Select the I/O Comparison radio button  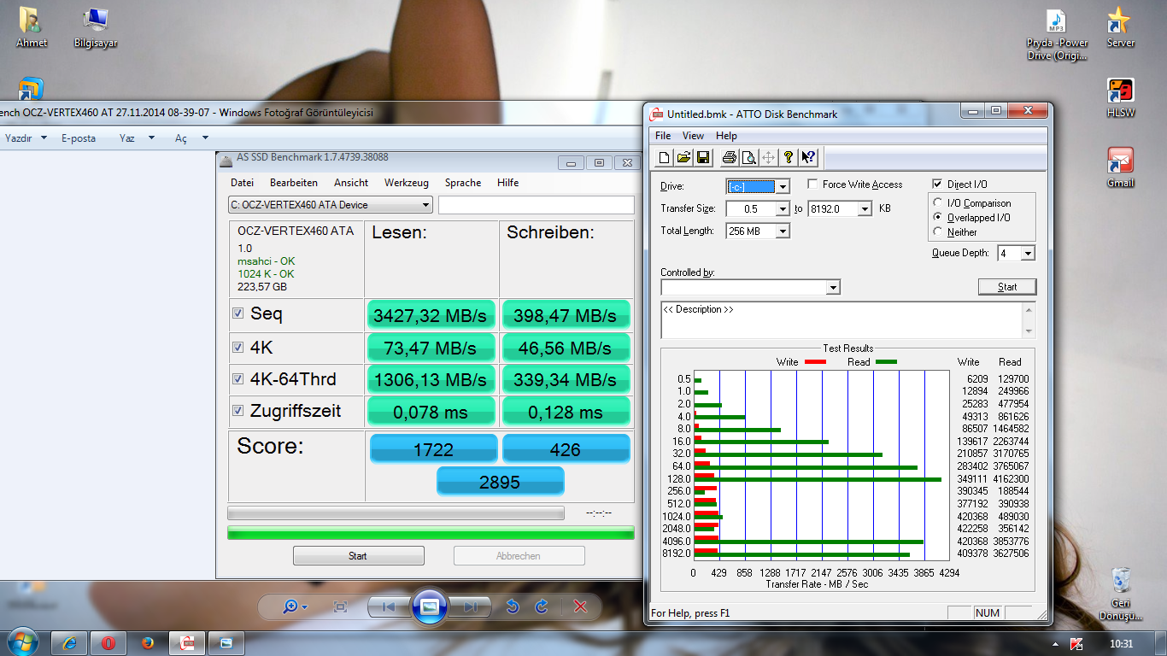938,203
